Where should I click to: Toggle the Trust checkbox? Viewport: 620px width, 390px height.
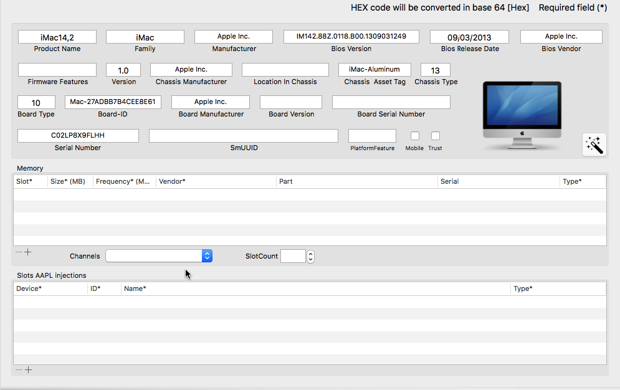pyautogui.click(x=436, y=136)
